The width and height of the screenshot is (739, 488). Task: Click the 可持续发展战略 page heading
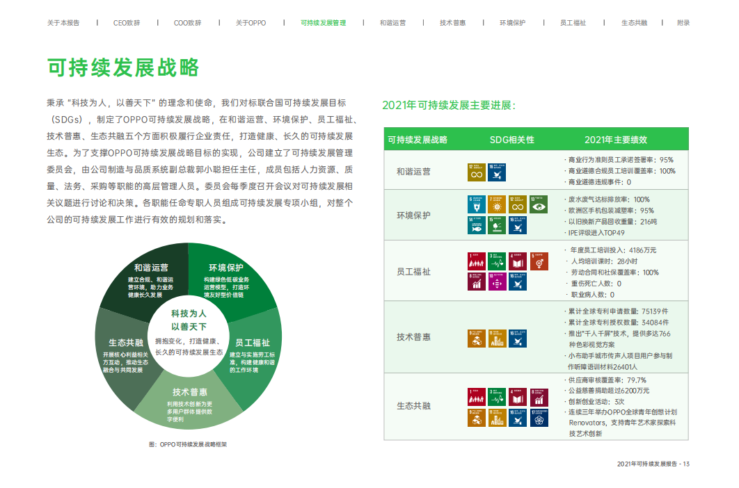click(123, 68)
